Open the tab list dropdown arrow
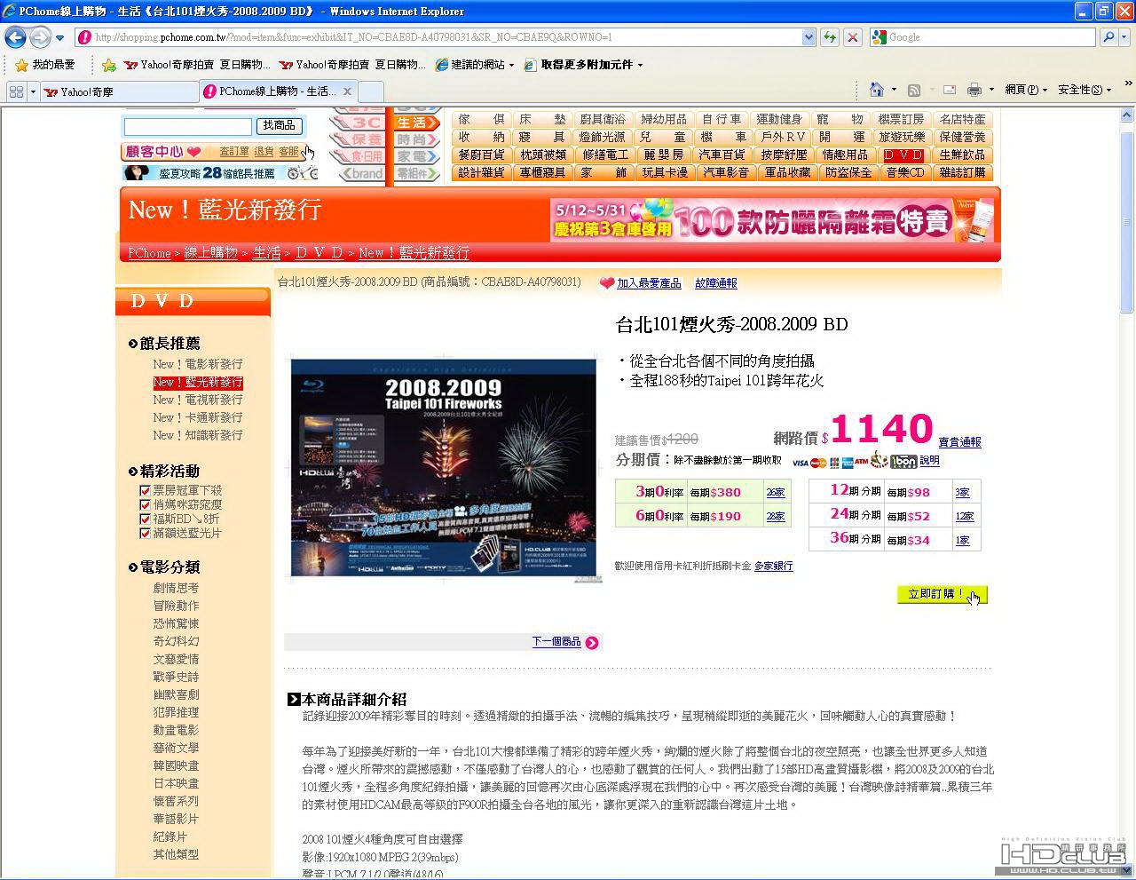Screen dimensions: 1136x880 pos(33,91)
